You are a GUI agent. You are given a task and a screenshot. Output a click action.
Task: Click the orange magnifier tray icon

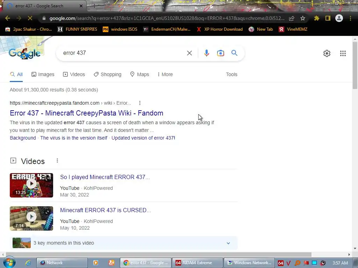(x=297, y=263)
